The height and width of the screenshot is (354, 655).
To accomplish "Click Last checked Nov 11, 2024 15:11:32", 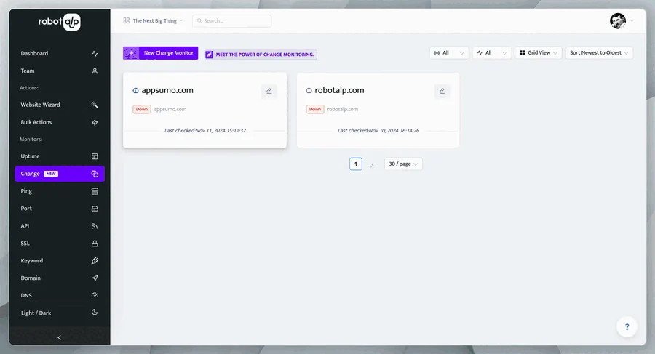I will coord(205,131).
